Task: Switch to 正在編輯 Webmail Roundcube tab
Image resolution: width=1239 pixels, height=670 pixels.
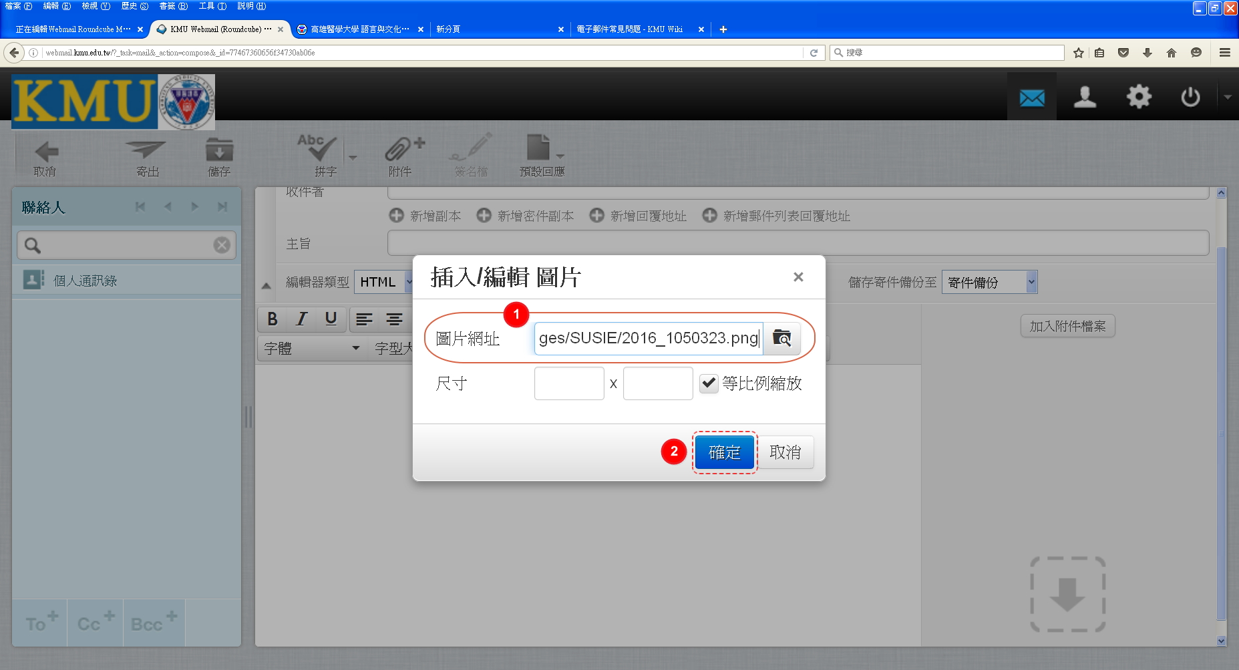Action: (x=73, y=29)
